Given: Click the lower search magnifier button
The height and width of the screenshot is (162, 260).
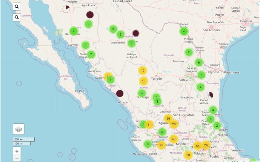Looking at the screenshot, I should click(17, 17).
